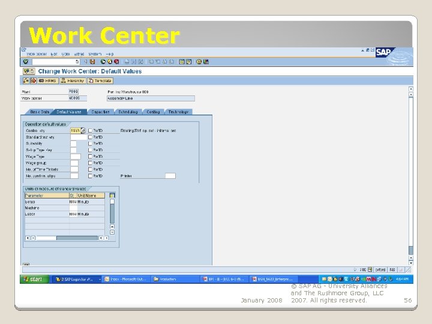Click into the Wage Type input field
This screenshot has height=324, width=432.
(x=76, y=157)
